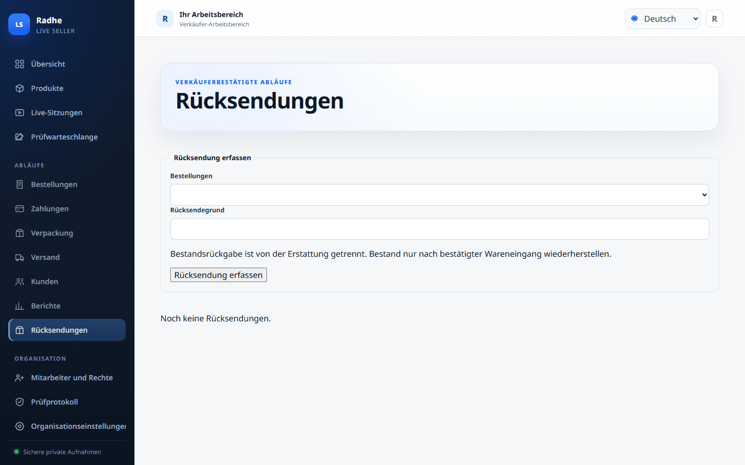This screenshot has width=745, height=465.
Task: Click the R user profile button top right
Action: pyautogui.click(x=714, y=19)
